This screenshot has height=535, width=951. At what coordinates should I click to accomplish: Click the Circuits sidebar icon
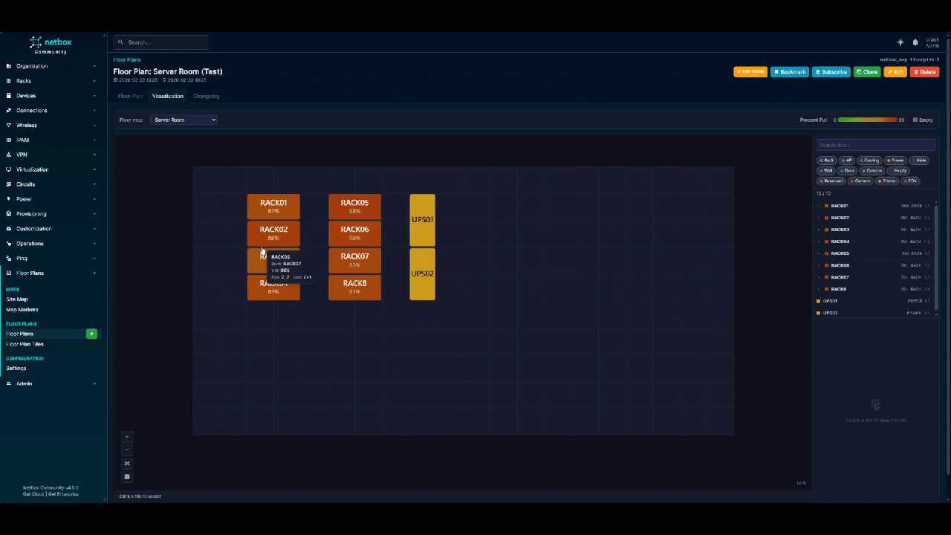8,184
